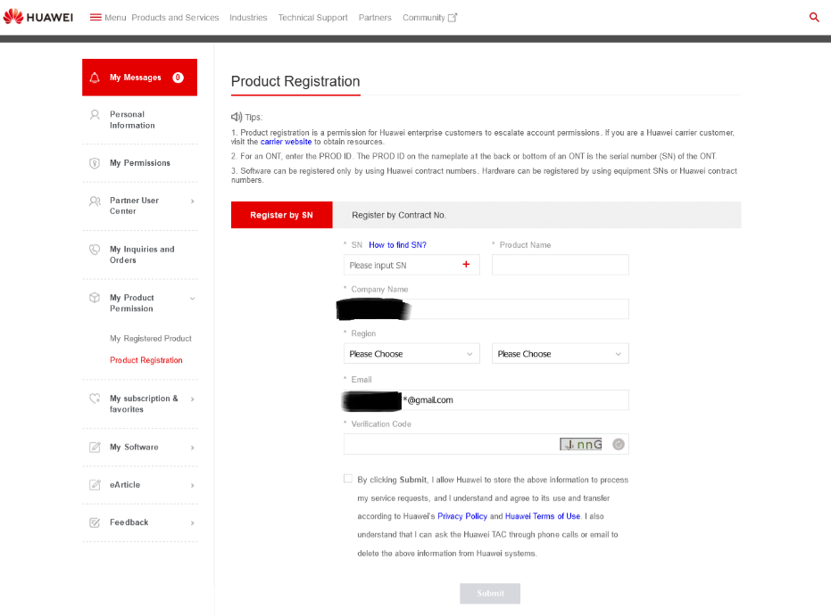Viewport: 831px width, 616px height.
Task: Click the SN input field
Action: tap(411, 265)
